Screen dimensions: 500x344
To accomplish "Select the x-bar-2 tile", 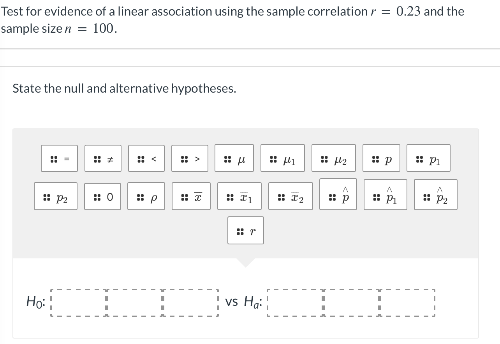I will pyautogui.click(x=290, y=195).
